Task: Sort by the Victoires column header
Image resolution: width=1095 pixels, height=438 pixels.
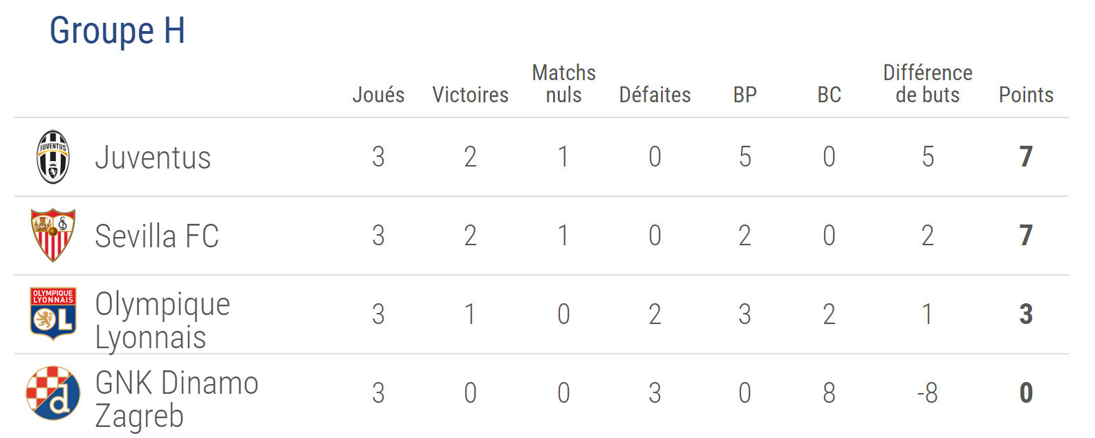Action: 470,95
